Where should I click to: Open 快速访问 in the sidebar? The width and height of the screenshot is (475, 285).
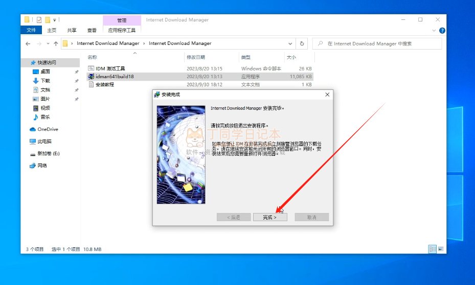47,62
